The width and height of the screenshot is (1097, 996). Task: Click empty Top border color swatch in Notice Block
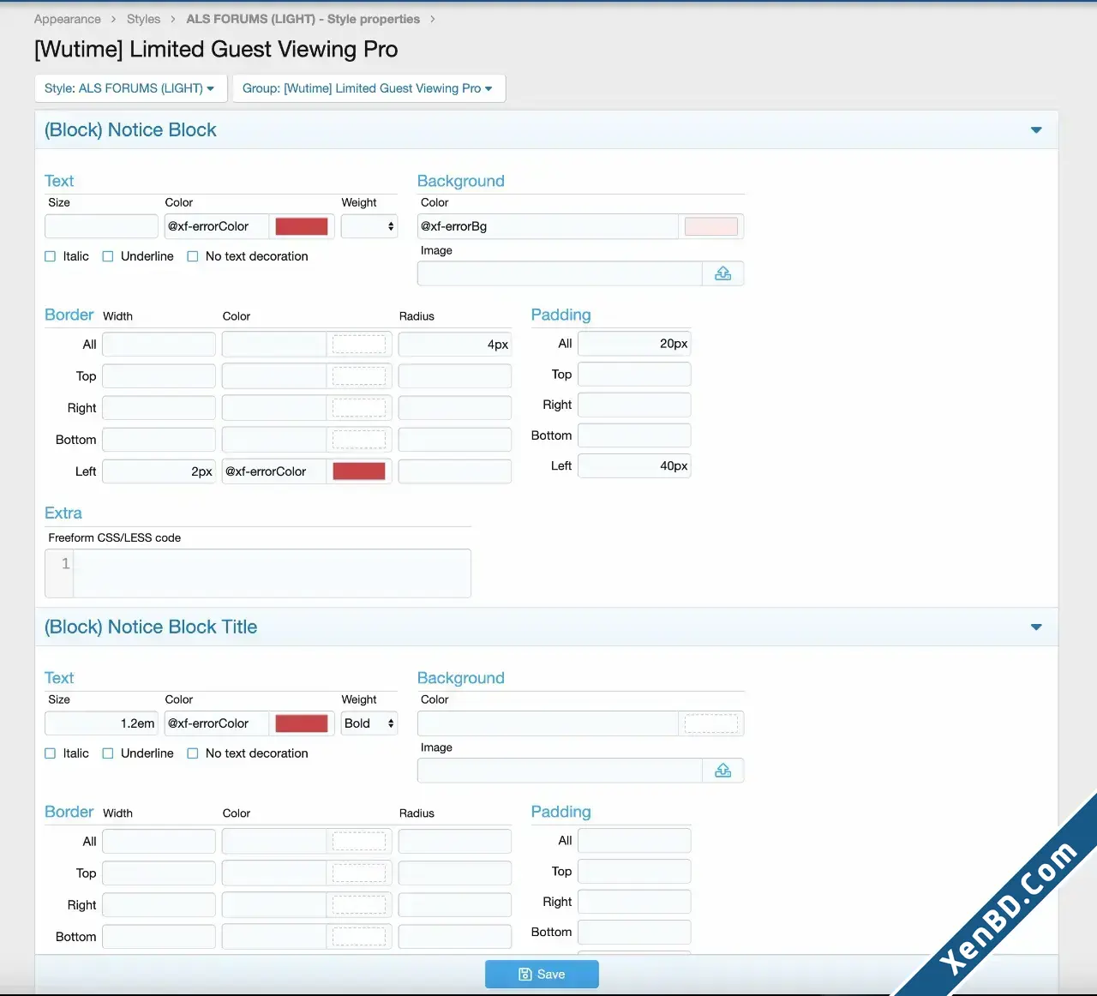359,376
